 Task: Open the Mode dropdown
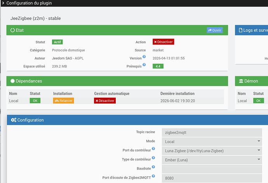pos(212,142)
